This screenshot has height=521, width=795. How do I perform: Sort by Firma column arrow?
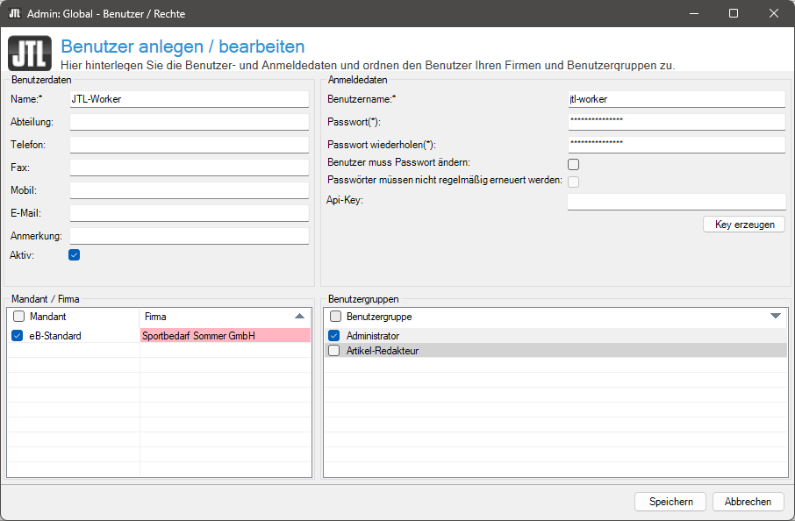tap(300, 316)
